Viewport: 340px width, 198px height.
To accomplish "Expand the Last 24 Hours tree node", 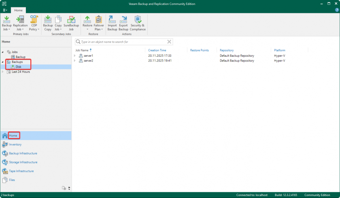I will click(3, 72).
